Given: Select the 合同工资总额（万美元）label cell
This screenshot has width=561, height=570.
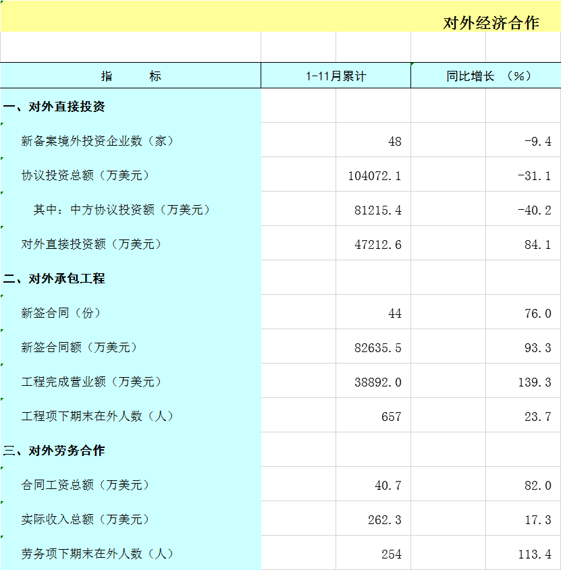Looking at the screenshot, I should [85, 485].
